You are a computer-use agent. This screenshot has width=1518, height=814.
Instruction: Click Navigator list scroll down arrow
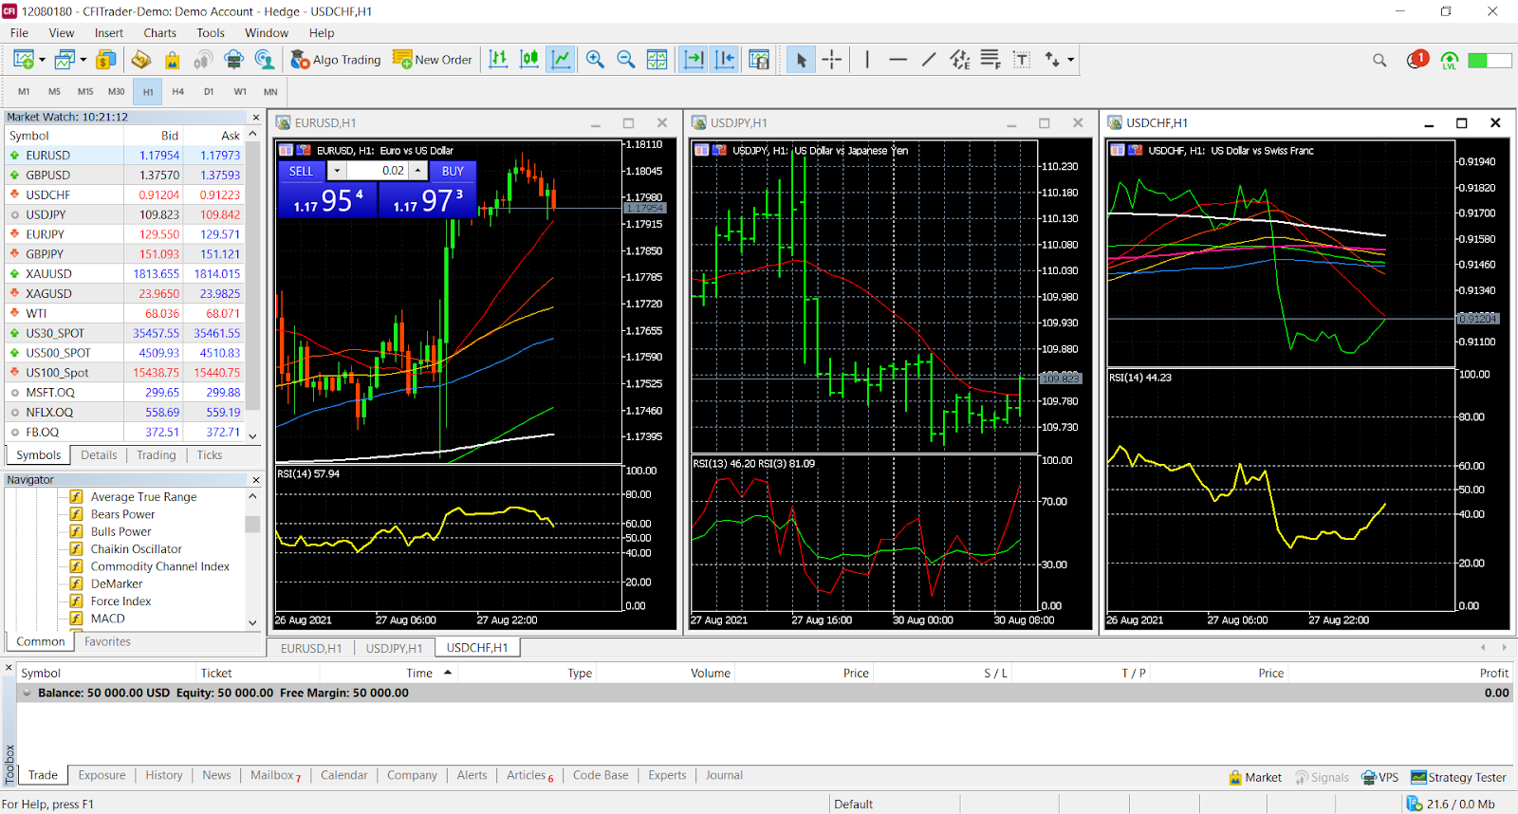252,623
